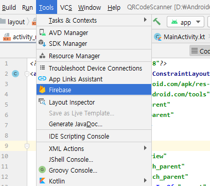The width and height of the screenshot is (210, 186).
Task: Open Groovy Console... entry
Action: click(94, 170)
